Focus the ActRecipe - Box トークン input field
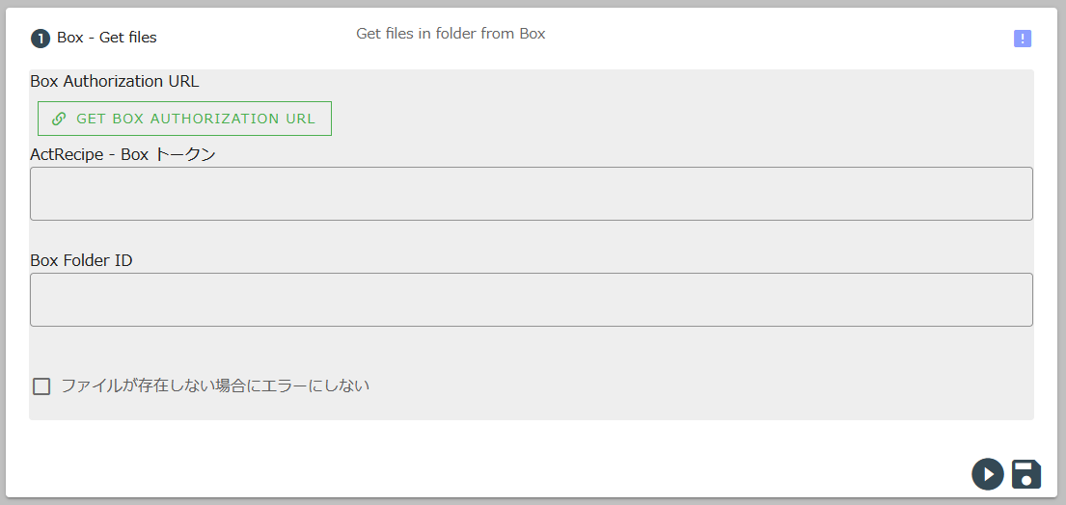The width and height of the screenshot is (1066, 505). point(532,194)
